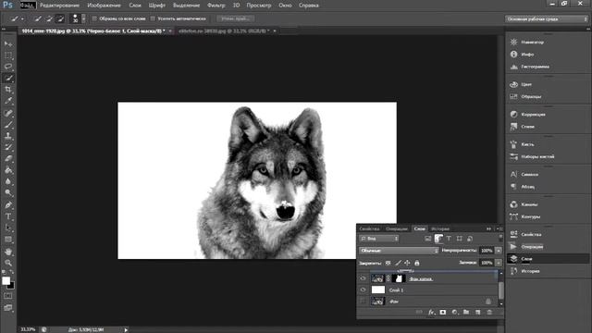Select the Pen tool
Viewport: 592px width, 333px height.
[8, 205]
